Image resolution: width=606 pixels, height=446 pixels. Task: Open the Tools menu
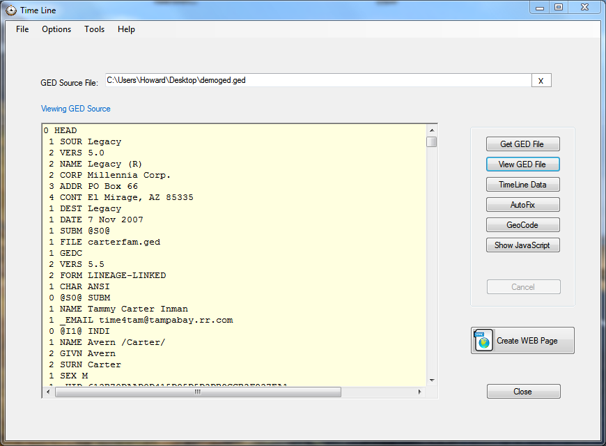[x=94, y=29]
